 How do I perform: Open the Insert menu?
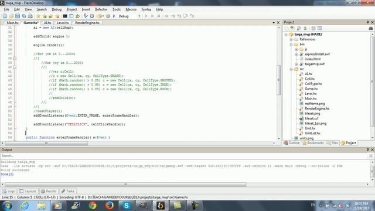86,9
